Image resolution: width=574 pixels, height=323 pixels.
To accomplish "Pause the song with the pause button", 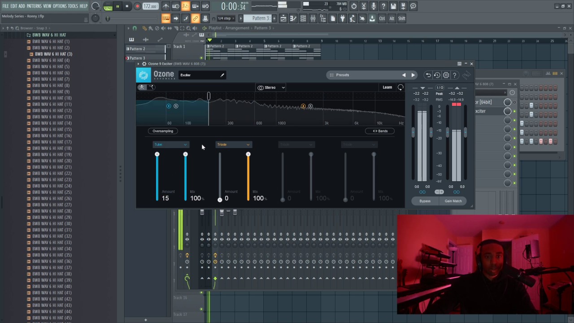I will 117,6.
